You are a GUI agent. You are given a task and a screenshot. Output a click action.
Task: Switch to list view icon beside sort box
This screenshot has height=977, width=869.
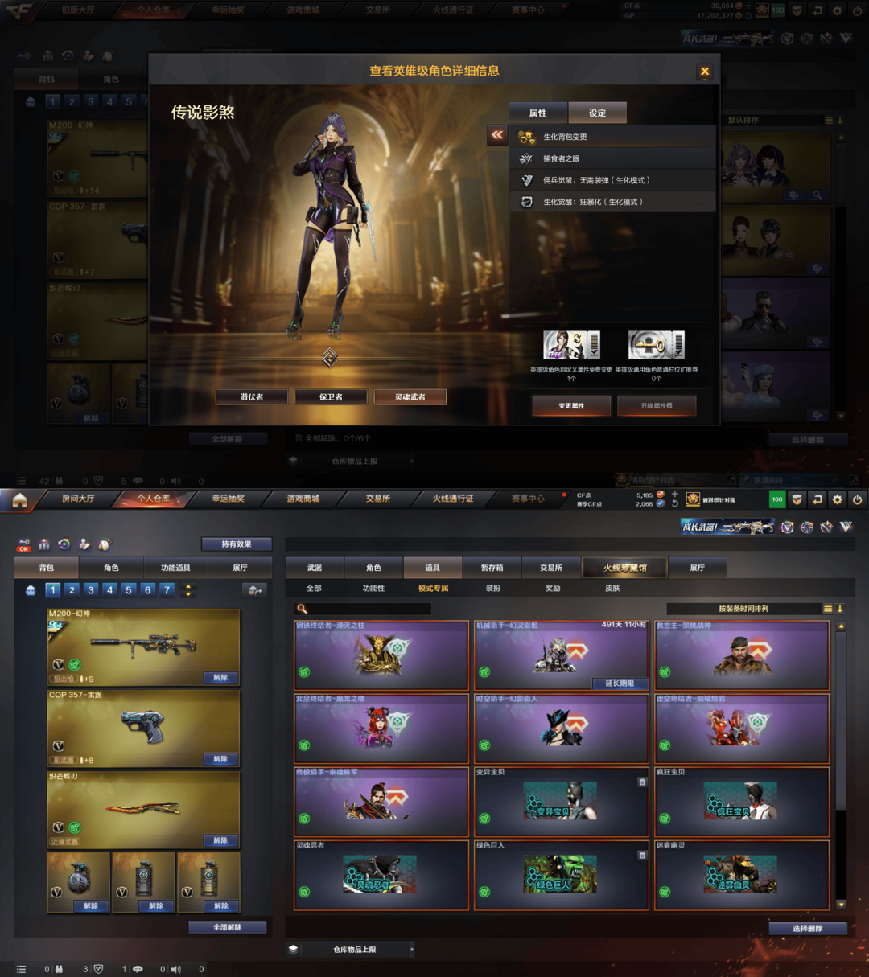827,609
